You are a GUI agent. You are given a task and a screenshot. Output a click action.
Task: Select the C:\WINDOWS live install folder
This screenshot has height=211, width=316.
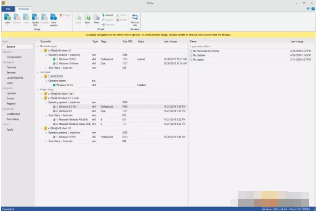[x=55, y=76]
